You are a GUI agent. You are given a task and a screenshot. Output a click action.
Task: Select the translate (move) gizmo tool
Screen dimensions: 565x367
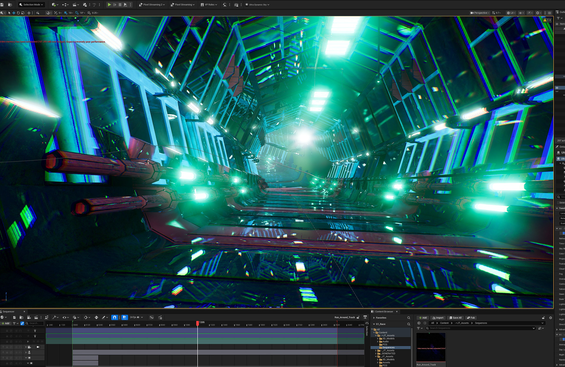click(x=14, y=13)
